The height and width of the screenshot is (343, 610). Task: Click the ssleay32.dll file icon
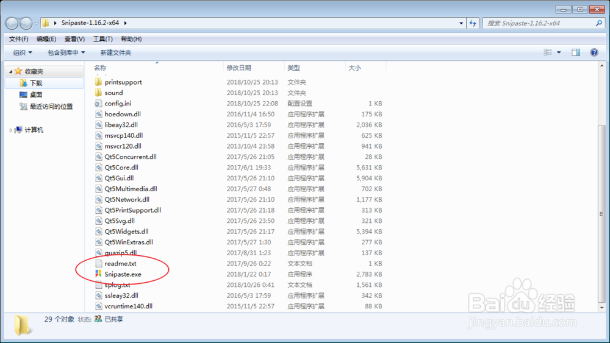point(98,295)
